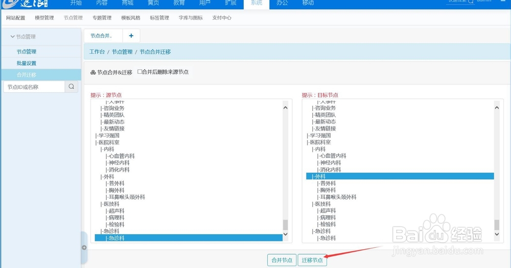Click 节点合并迁移 breadcrumb link
511x268 pixels.
155,52
